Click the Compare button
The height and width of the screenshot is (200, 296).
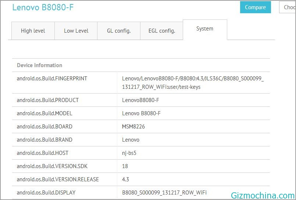[x=256, y=7]
